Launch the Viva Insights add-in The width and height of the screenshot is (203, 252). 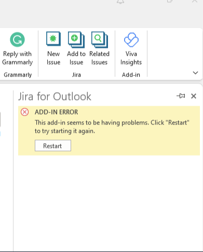click(131, 48)
